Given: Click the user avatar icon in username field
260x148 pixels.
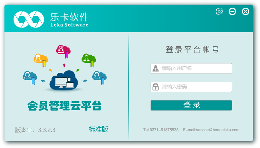Looking at the screenshot, I should 156,68.
